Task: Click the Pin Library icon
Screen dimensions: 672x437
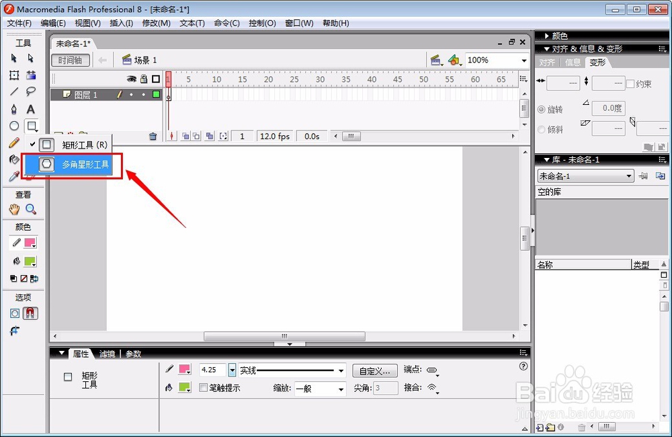Action: point(643,176)
